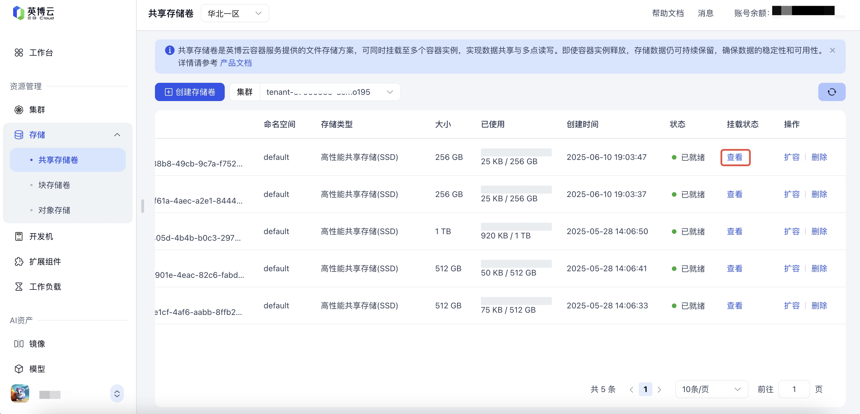The image size is (860, 414).
Task: Open the 工作台 workbench icon
Action: pos(19,53)
